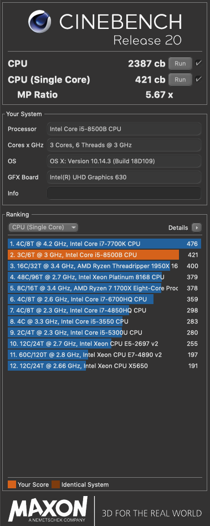The width and height of the screenshot is (210, 526).
Task: Select the Xeon X5650 ranking row
Action: pos(105,366)
